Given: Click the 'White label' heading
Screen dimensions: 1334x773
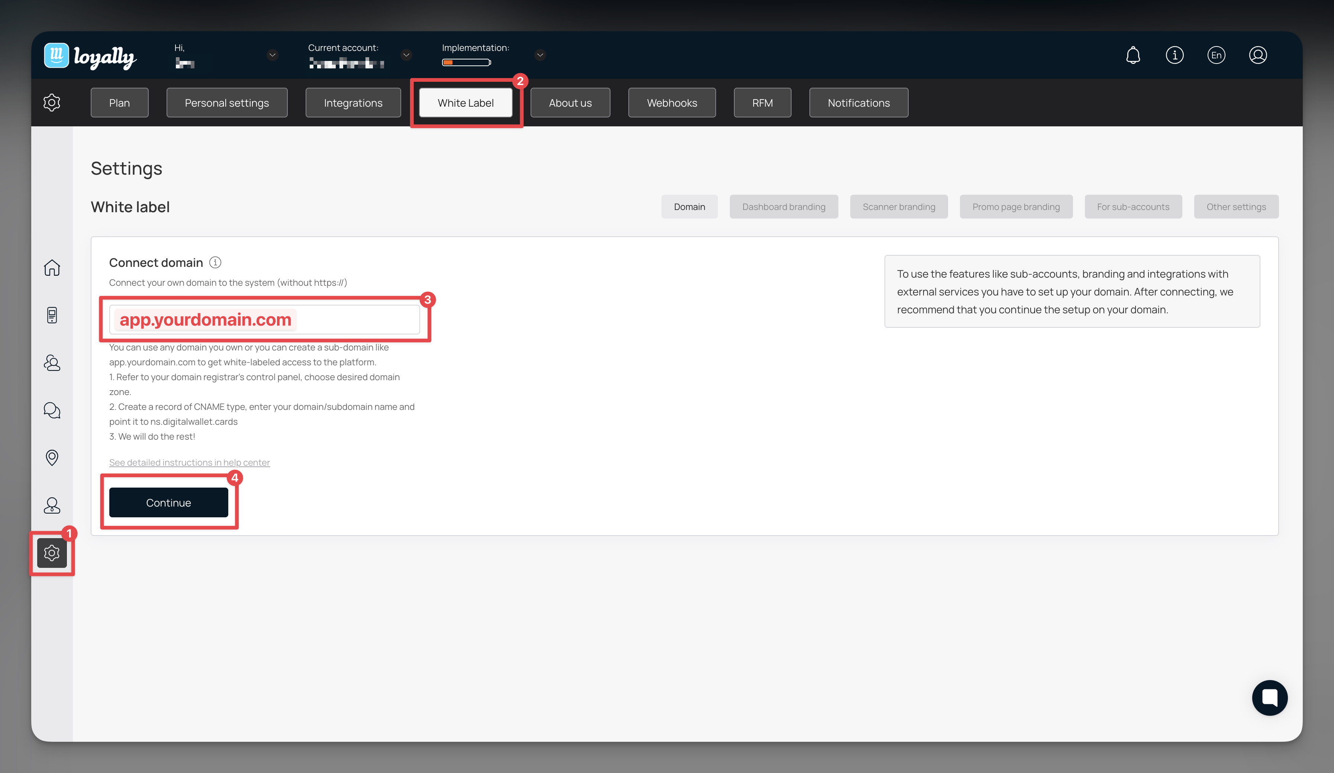Looking at the screenshot, I should [130, 207].
